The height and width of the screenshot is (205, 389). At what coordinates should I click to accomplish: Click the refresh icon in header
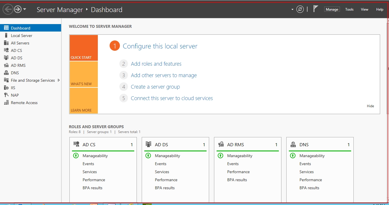300,9
